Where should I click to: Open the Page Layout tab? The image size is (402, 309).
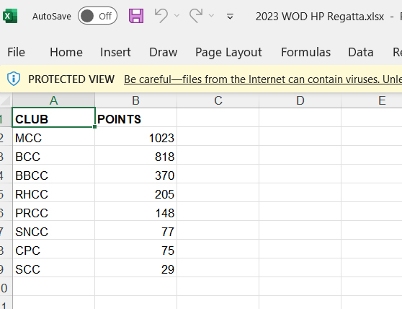(228, 53)
